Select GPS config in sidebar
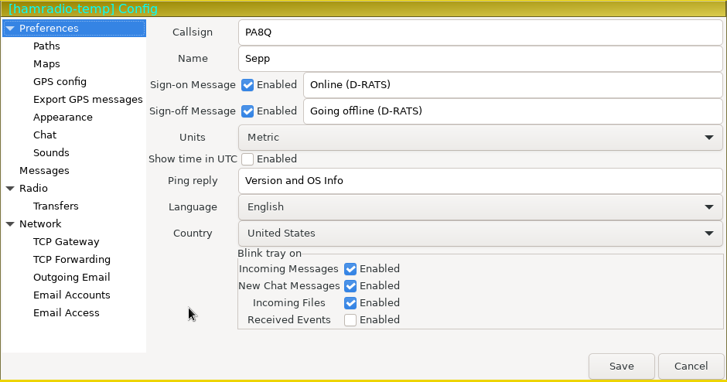 pyautogui.click(x=60, y=82)
